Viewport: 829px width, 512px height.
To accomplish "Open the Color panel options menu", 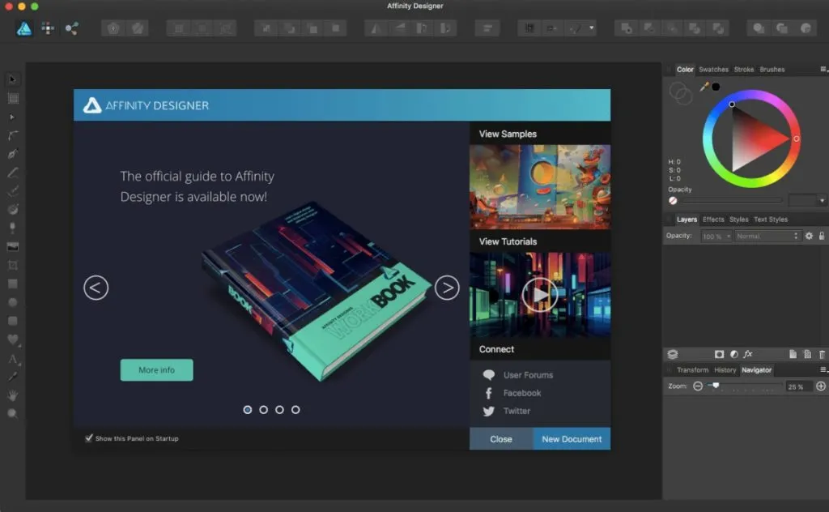I will pyautogui.click(x=823, y=70).
